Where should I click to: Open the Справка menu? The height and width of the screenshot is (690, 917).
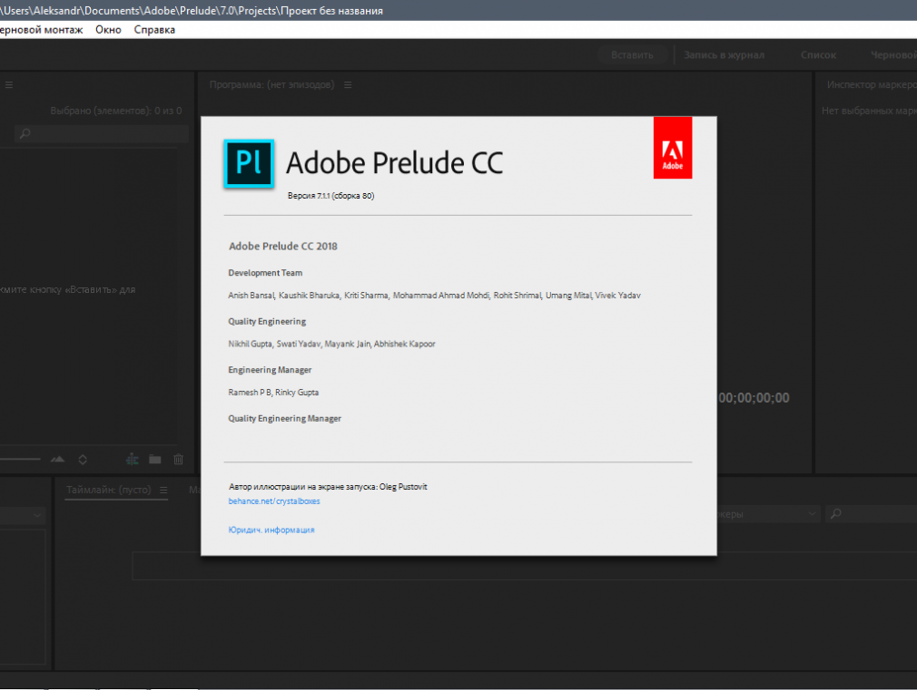tap(154, 30)
